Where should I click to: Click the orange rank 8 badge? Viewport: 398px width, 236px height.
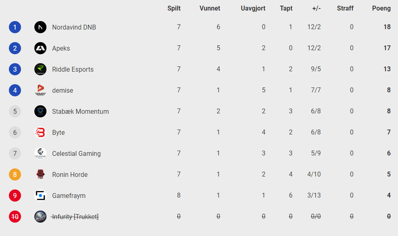tap(15, 174)
